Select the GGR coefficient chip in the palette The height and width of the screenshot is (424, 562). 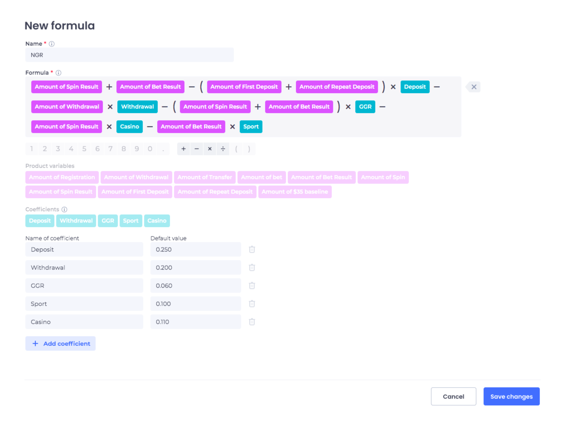[x=108, y=221]
